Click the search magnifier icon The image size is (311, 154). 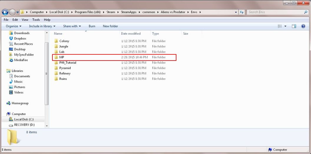click(x=306, y=12)
